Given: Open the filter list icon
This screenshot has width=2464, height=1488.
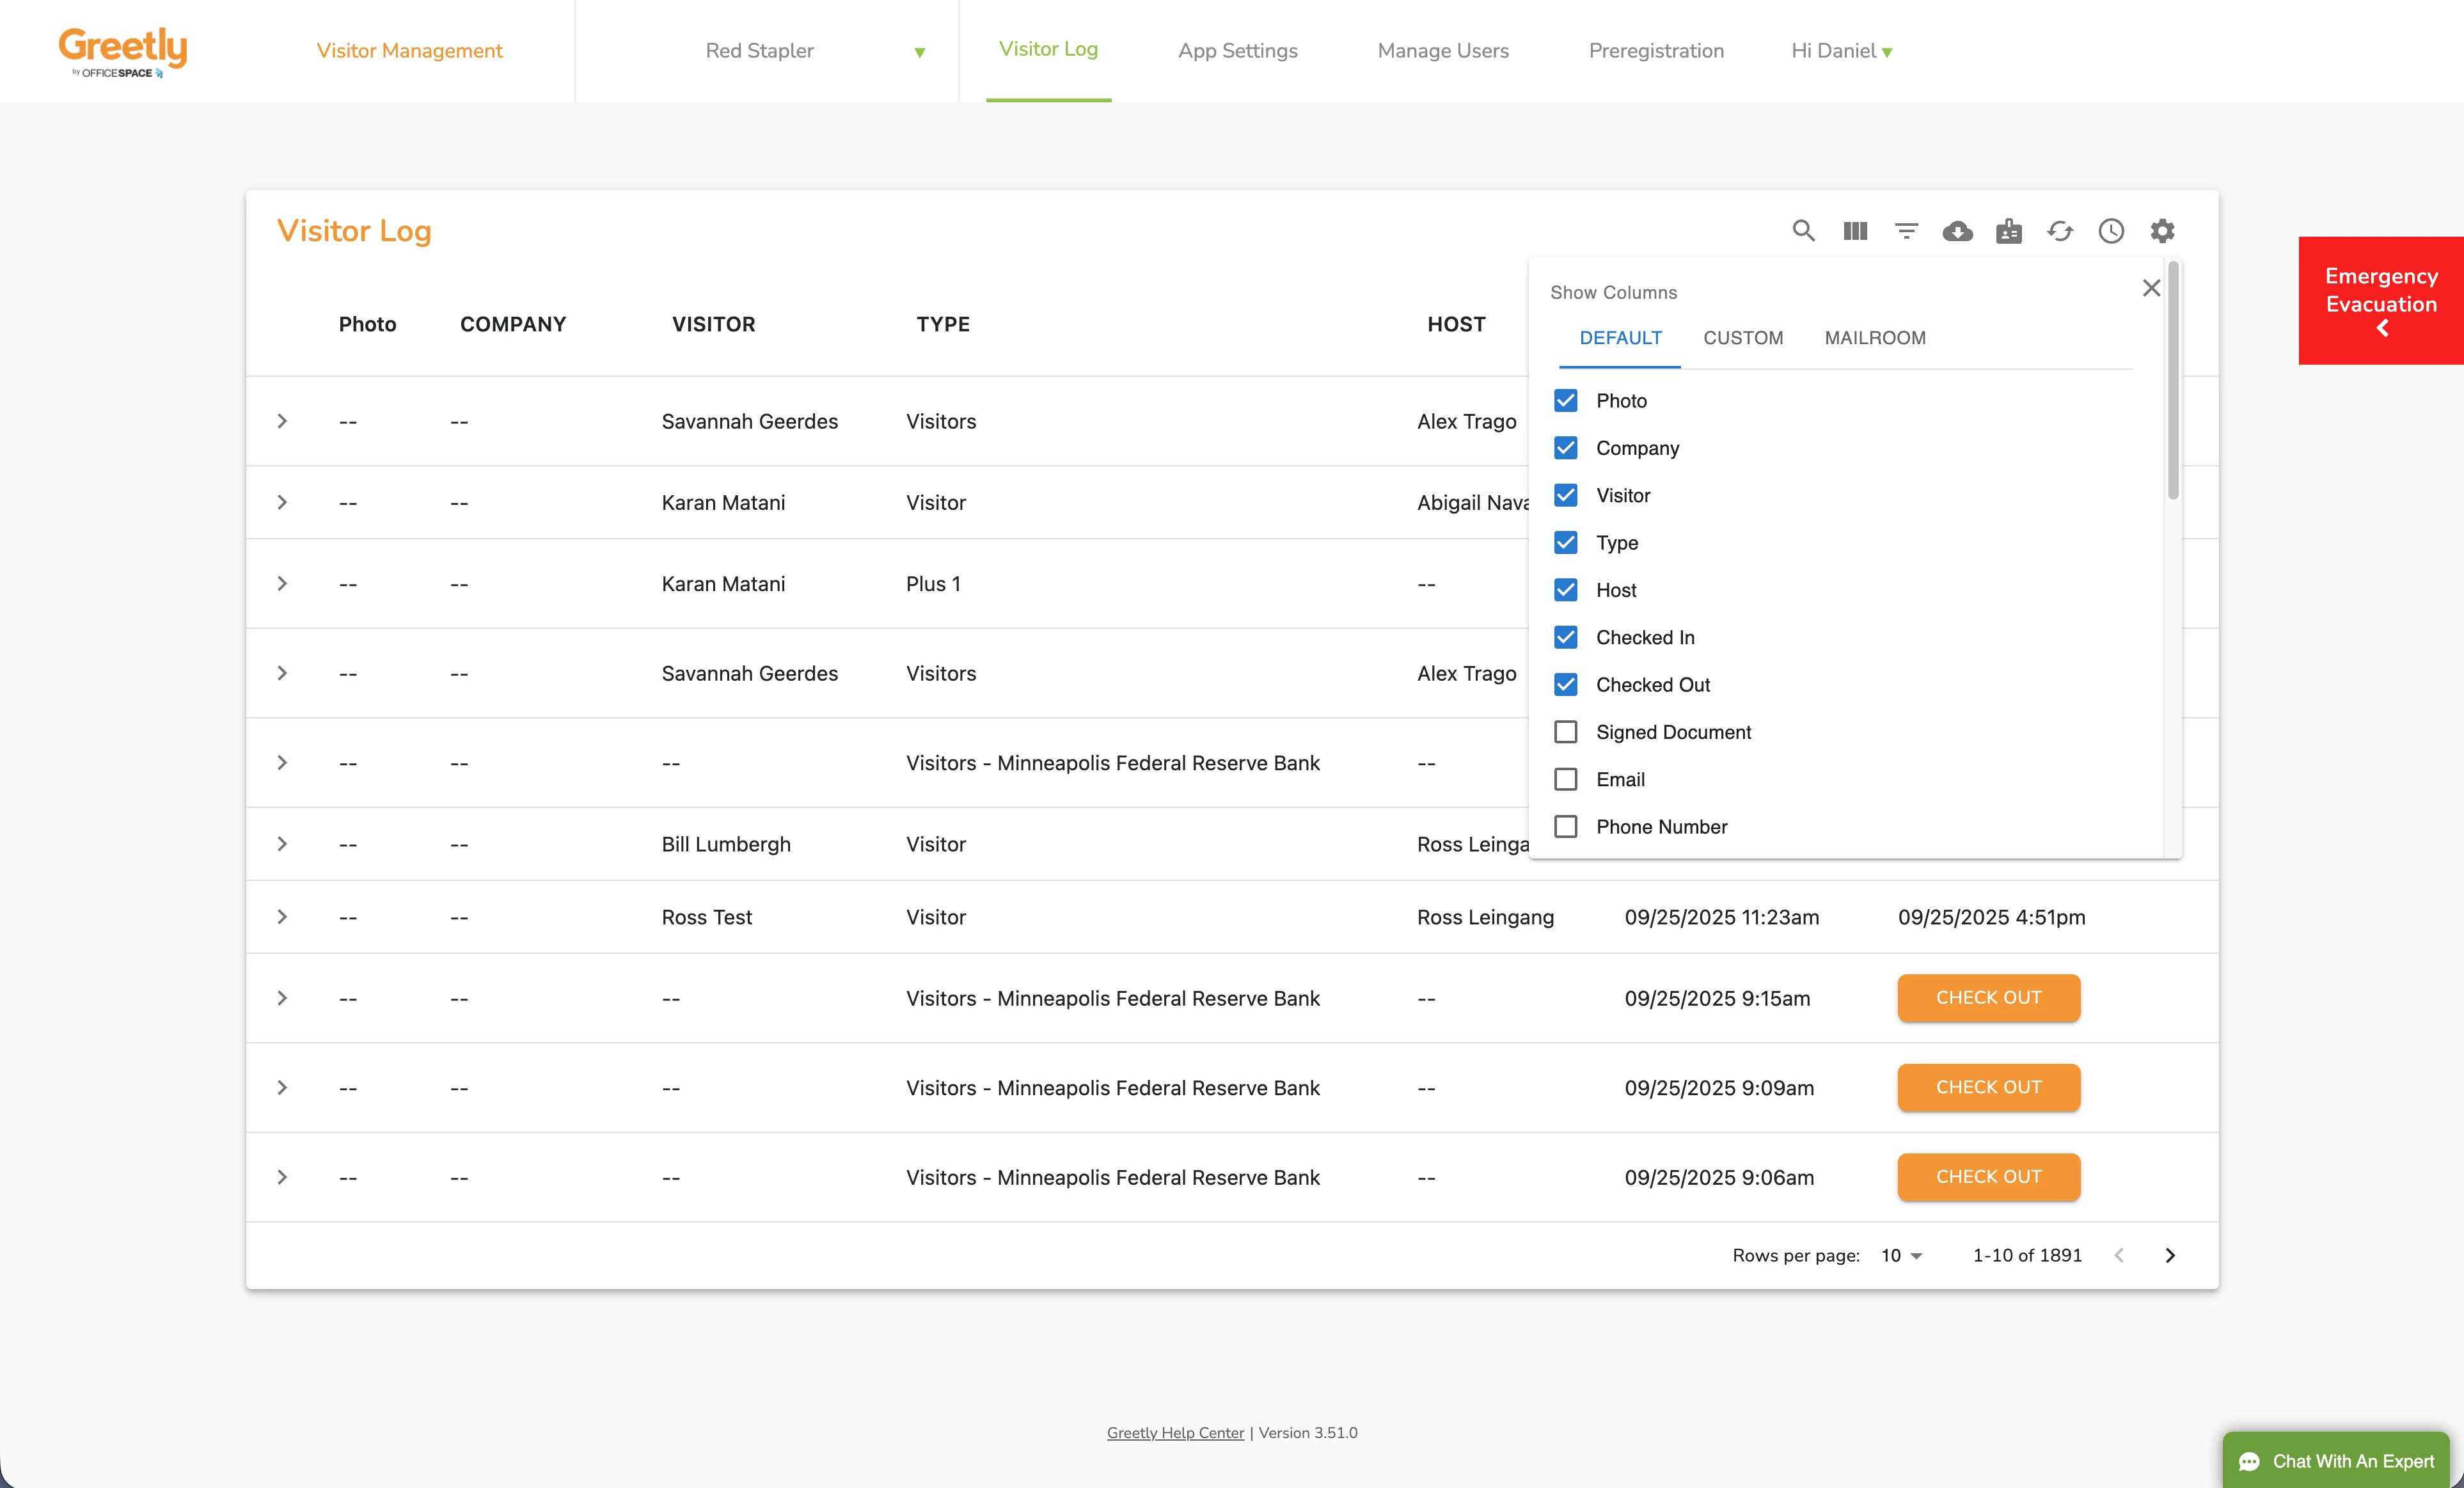Looking at the screenshot, I should tap(1906, 231).
